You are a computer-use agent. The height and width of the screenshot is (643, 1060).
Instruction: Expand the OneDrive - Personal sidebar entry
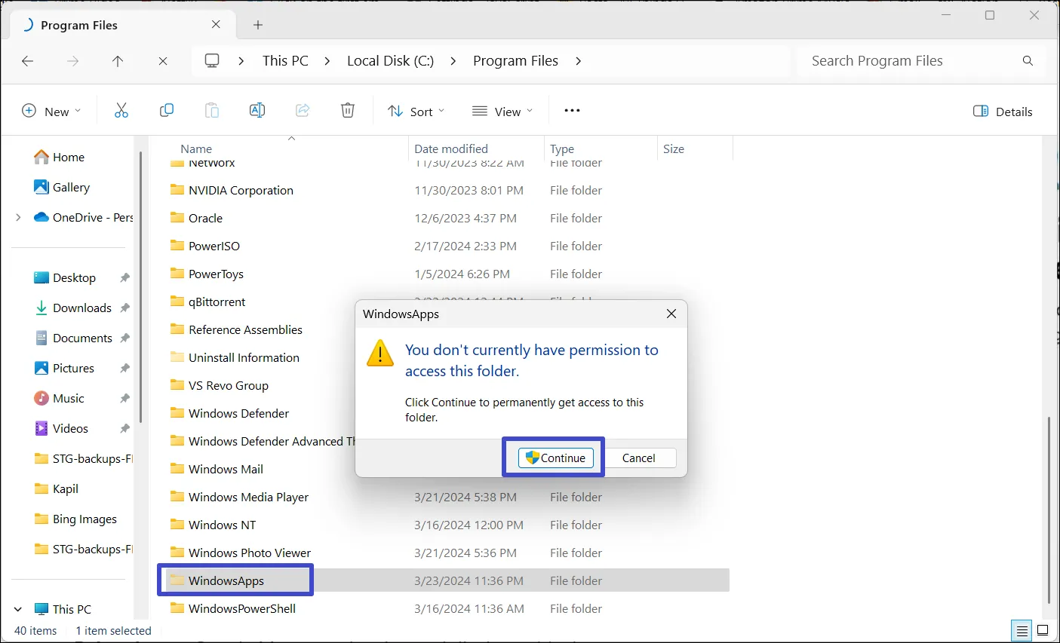pyautogui.click(x=17, y=217)
